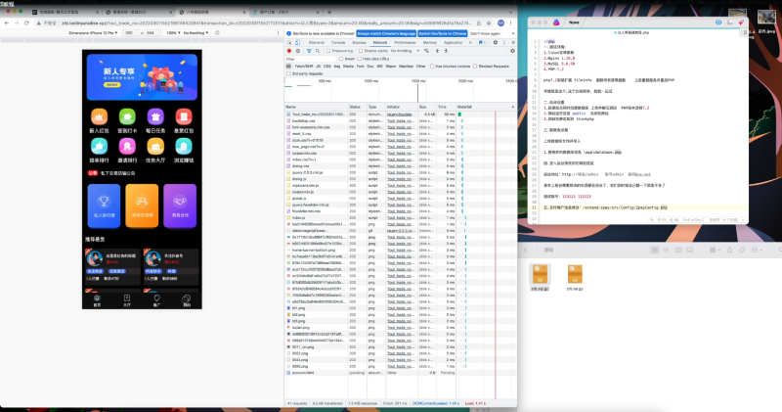The width and height of the screenshot is (782, 412).
Task: Reload the browser page
Action: tap(26, 23)
